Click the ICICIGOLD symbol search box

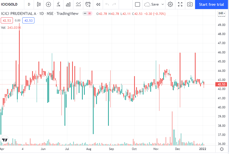coord(9,4)
